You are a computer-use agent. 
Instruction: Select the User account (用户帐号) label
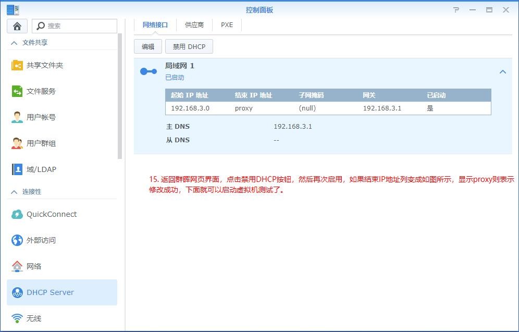pyautogui.click(x=41, y=117)
